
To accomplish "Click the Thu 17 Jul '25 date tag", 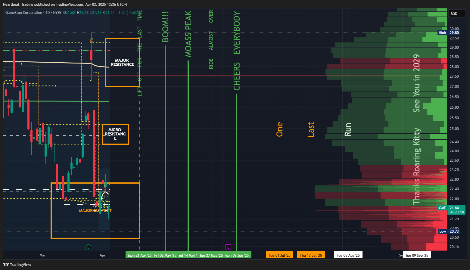I will 311,255.
